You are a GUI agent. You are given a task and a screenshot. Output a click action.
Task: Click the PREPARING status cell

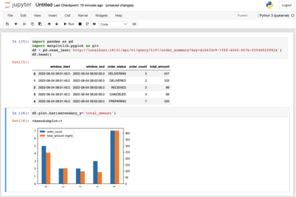click(117, 101)
